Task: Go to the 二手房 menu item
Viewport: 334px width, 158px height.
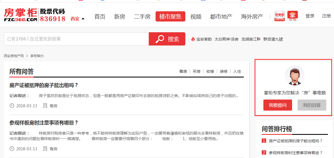Action: [142, 17]
